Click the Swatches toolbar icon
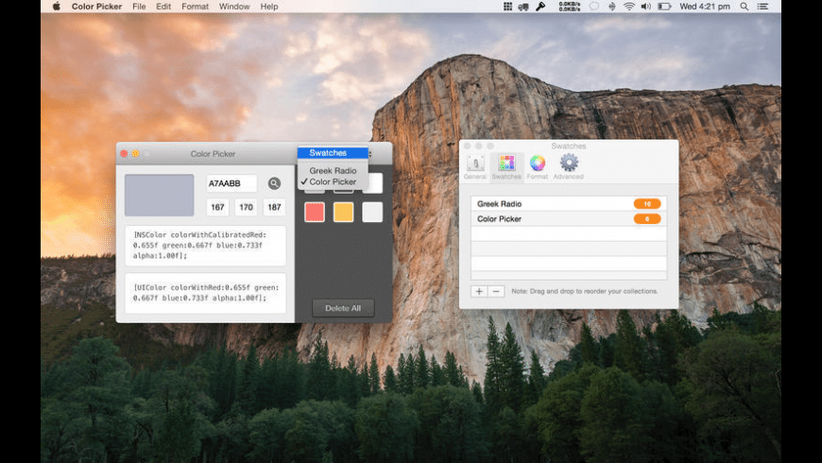 coord(506,166)
